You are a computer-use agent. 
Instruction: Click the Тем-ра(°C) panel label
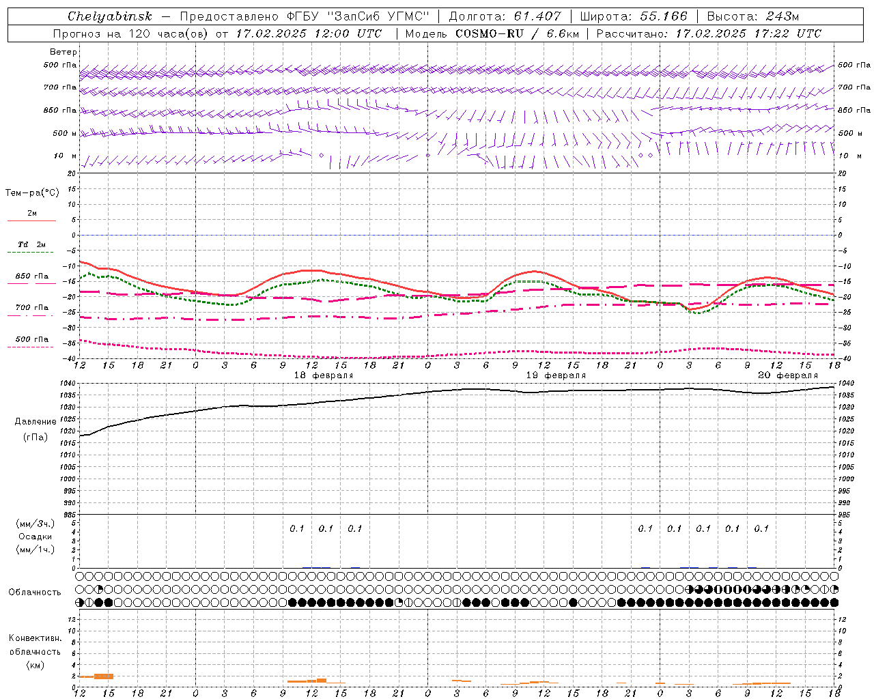tap(32, 193)
